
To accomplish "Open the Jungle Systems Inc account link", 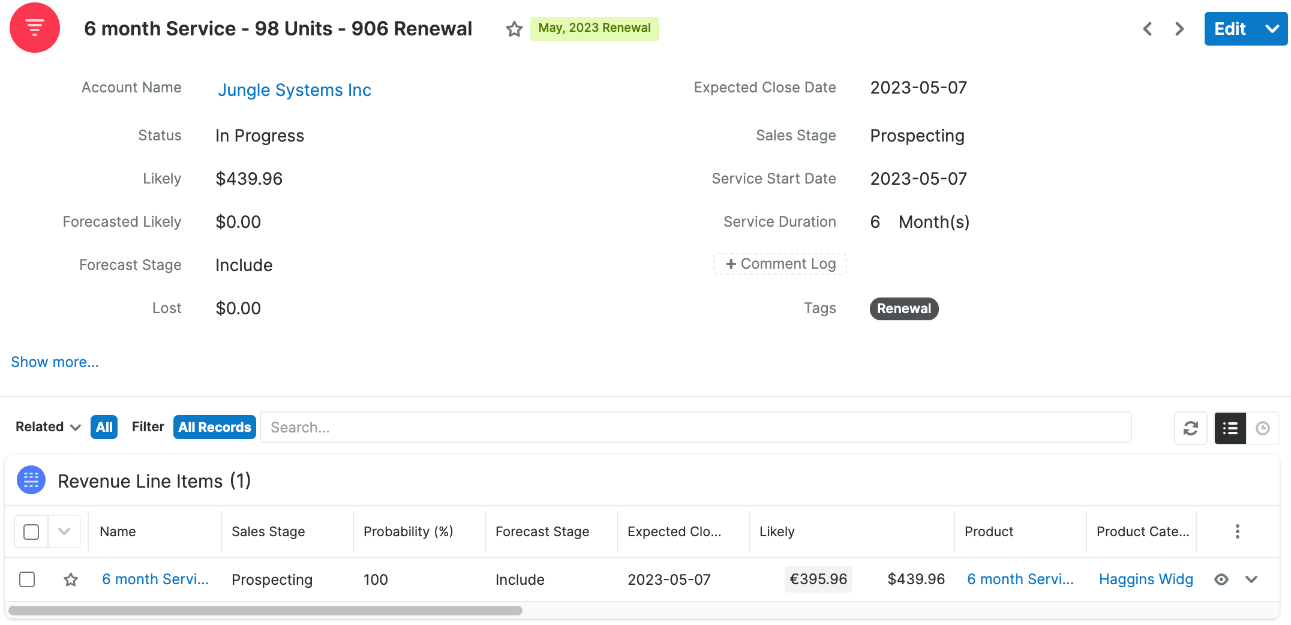I will (x=294, y=90).
